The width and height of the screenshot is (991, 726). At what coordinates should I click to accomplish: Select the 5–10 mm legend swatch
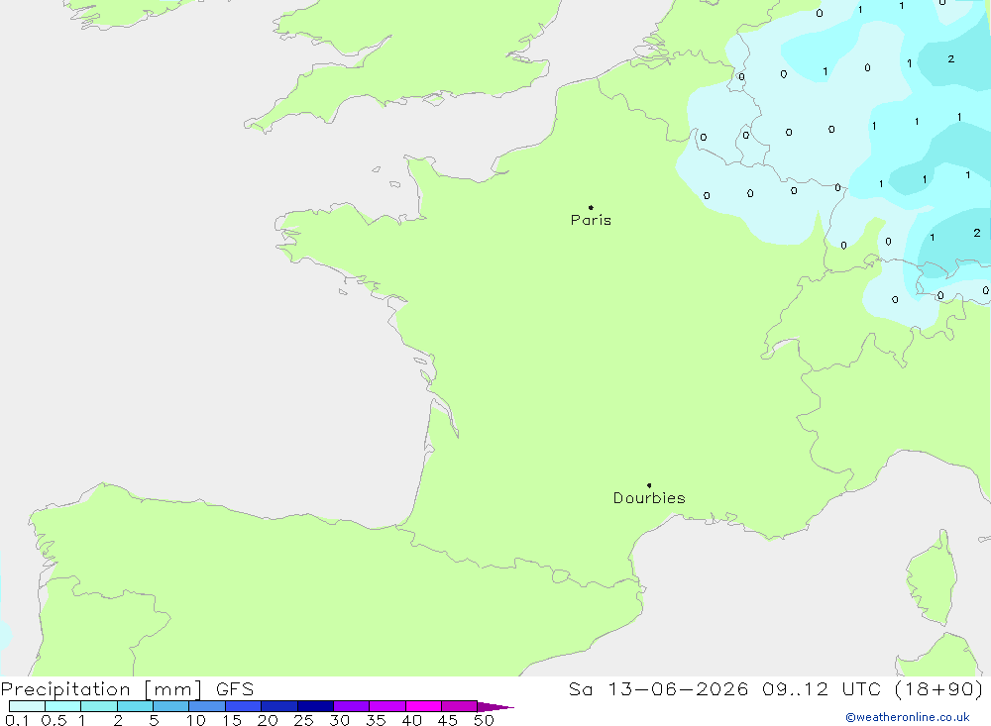coord(171,706)
